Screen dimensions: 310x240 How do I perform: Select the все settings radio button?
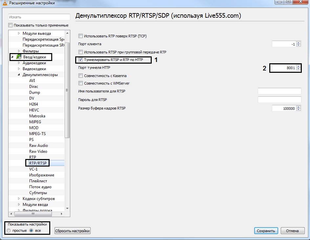pyautogui.click(x=32, y=231)
